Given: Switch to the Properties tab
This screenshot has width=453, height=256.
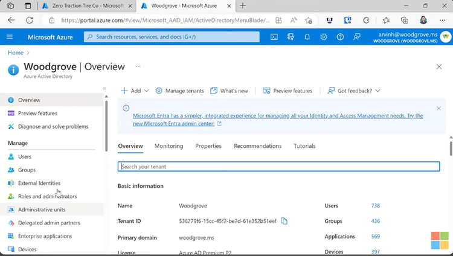Looking at the screenshot, I should (208, 146).
